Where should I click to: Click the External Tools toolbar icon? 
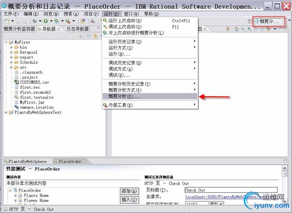(68, 21)
